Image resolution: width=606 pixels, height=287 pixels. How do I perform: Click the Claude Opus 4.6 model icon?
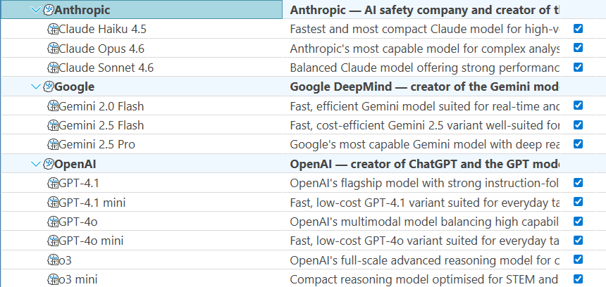[x=53, y=49]
